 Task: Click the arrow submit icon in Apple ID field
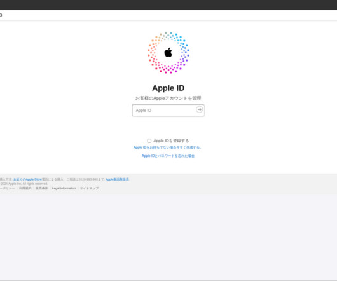(x=199, y=109)
